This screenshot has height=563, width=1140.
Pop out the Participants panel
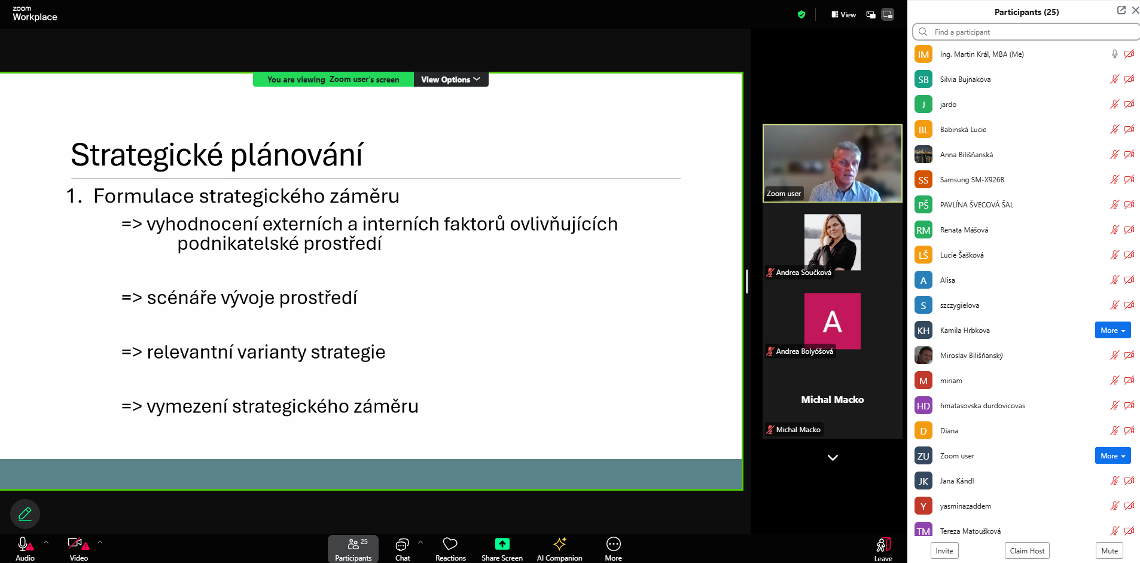pos(1121,10)
